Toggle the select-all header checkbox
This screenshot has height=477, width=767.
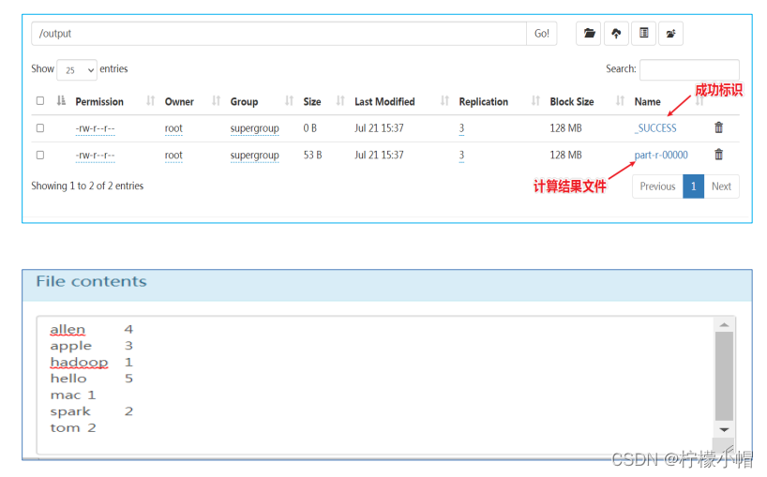point(40,100)
